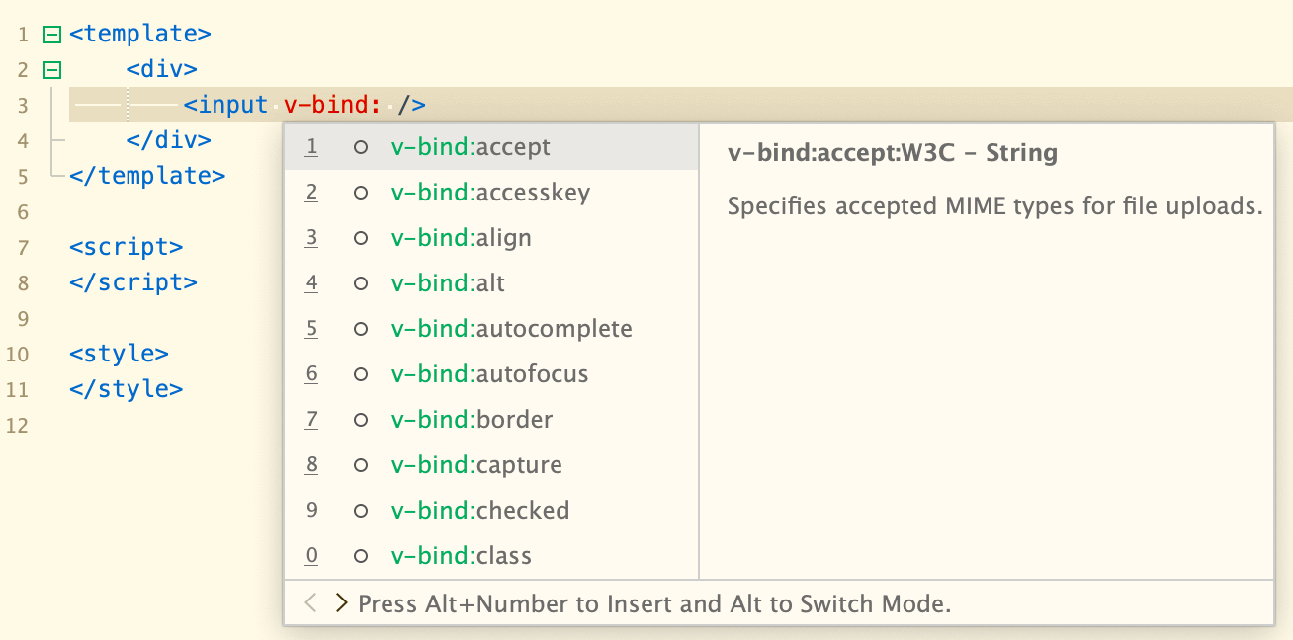Click the v-bind:accept documentation heading
The height and width of the screenshot is (640, 1293).
(893, 153)
